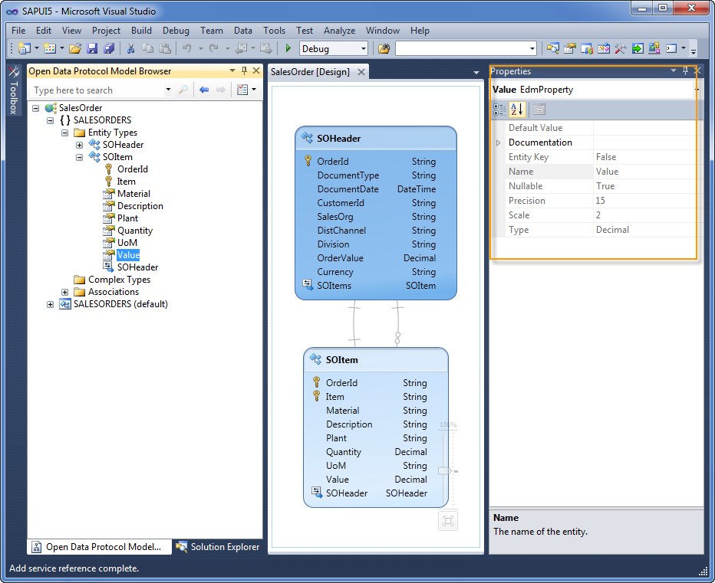Click the zoom-to-fit icon below the zoom slider

(448, 521)
